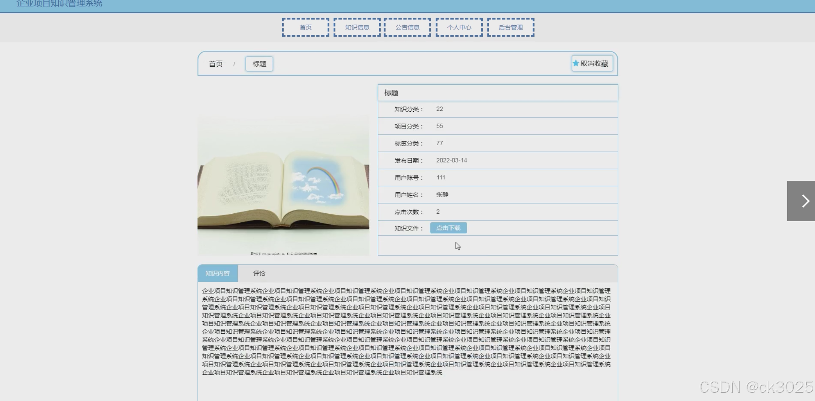Click the 企业项目知识管理系统 header title
The image size is (815, 401).
(x=59, y=4)
